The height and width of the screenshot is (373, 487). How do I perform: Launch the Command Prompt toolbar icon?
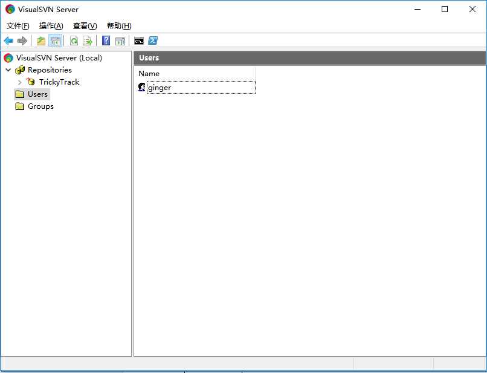point(139,41)
